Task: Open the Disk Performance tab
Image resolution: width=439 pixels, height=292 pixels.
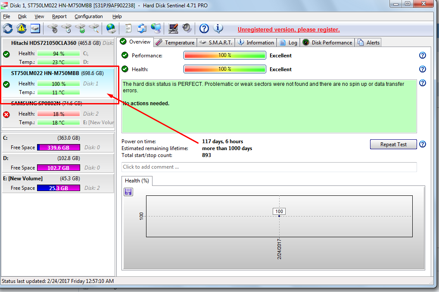Action: [x=327, y=43]
